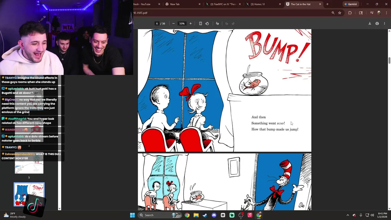Click the PDF page number field
The image size is (391, 220).
coord(157,24)
